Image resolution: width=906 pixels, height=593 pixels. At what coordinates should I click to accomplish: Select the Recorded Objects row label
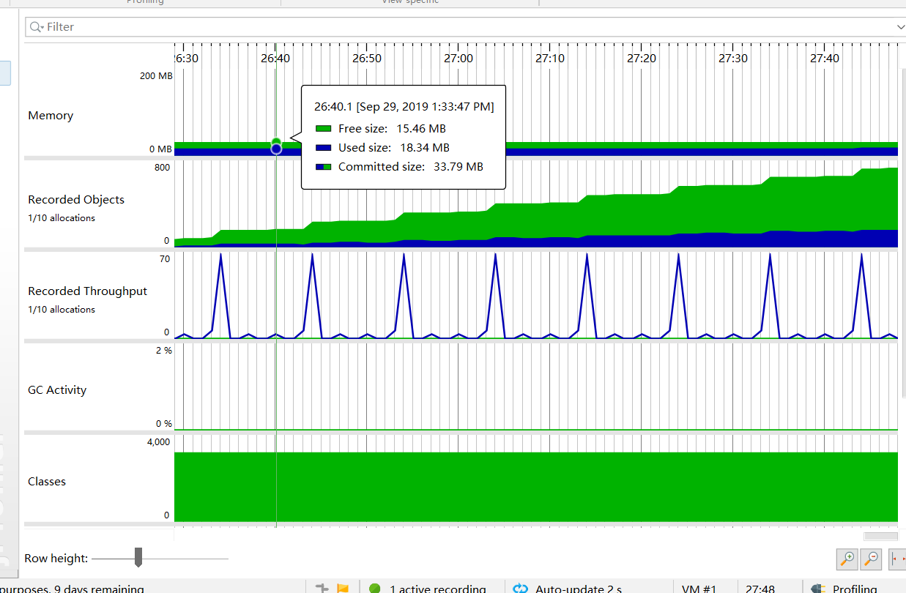pos(76,200)
